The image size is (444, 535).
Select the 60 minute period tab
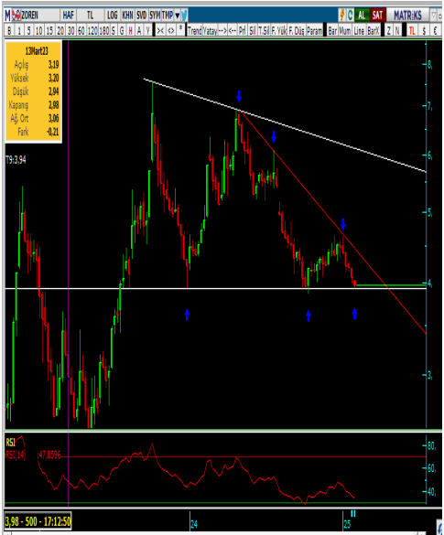point(81,31)
